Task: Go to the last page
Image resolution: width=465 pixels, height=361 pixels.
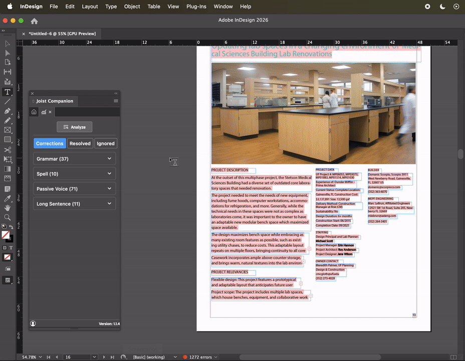Action: pyautogui.click(x=112, y=357)
